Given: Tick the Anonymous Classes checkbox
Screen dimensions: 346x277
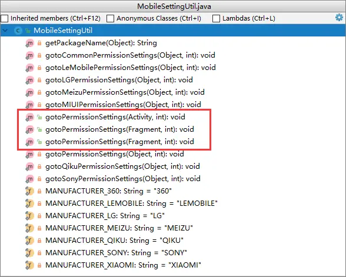Looking at the screenshot, I should (110, 19).
